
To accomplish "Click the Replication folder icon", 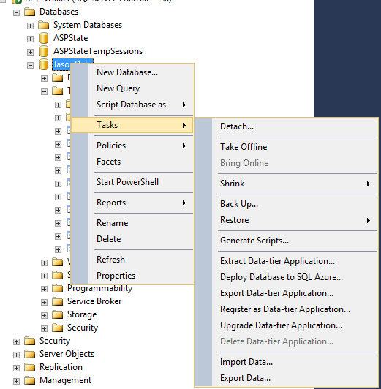I will [30, 367].
